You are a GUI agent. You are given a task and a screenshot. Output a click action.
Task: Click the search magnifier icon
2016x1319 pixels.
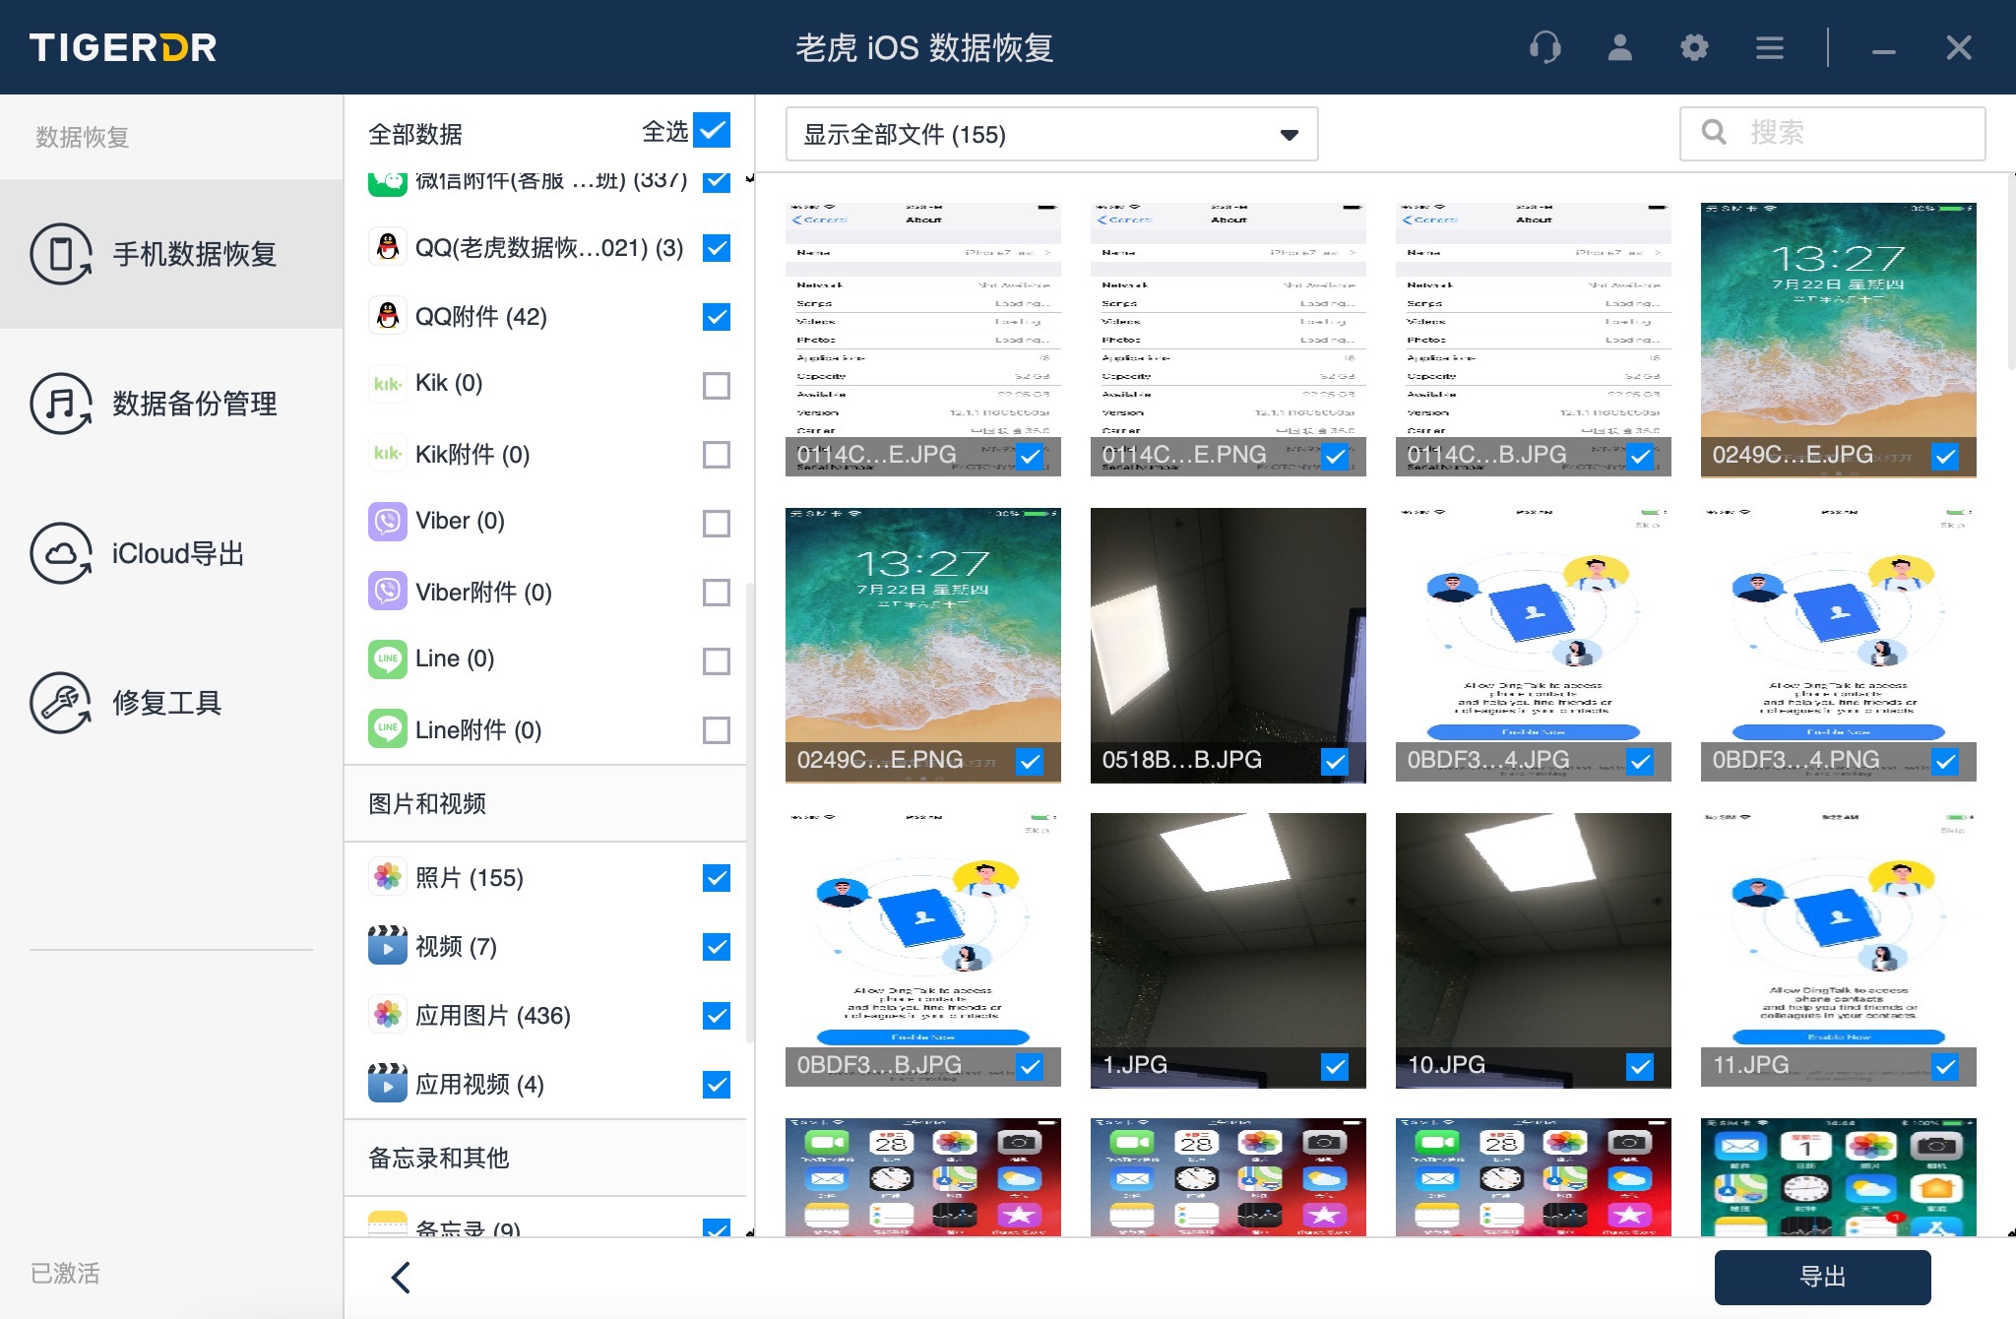click(1714, 133)
